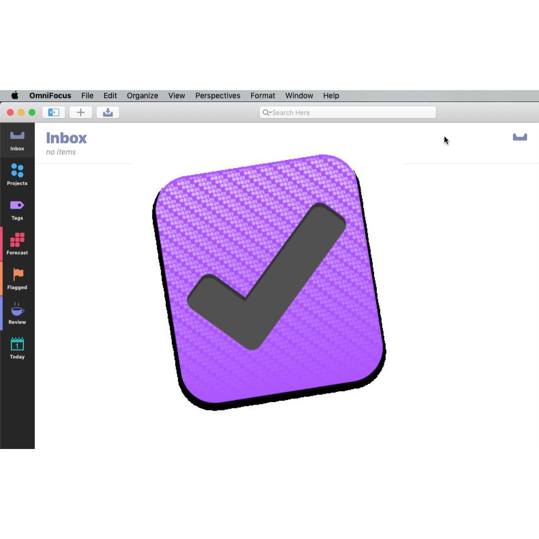The width and height of the screenshot is (539, 539).
Task: Open the Flagged perspective
Action: pyautogui.click(x=17, y=279)
